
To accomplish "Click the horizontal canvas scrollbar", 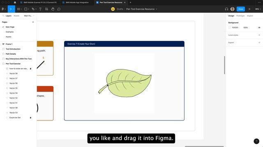I will 204,146.
